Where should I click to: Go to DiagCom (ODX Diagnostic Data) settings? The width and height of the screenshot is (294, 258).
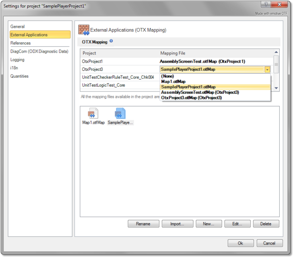click(39, 51)
